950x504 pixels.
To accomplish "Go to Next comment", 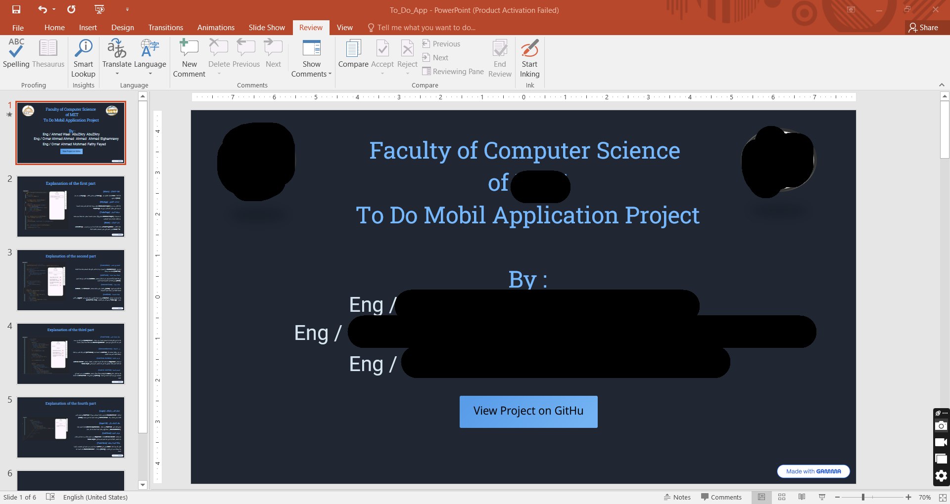I will [273, 53].
